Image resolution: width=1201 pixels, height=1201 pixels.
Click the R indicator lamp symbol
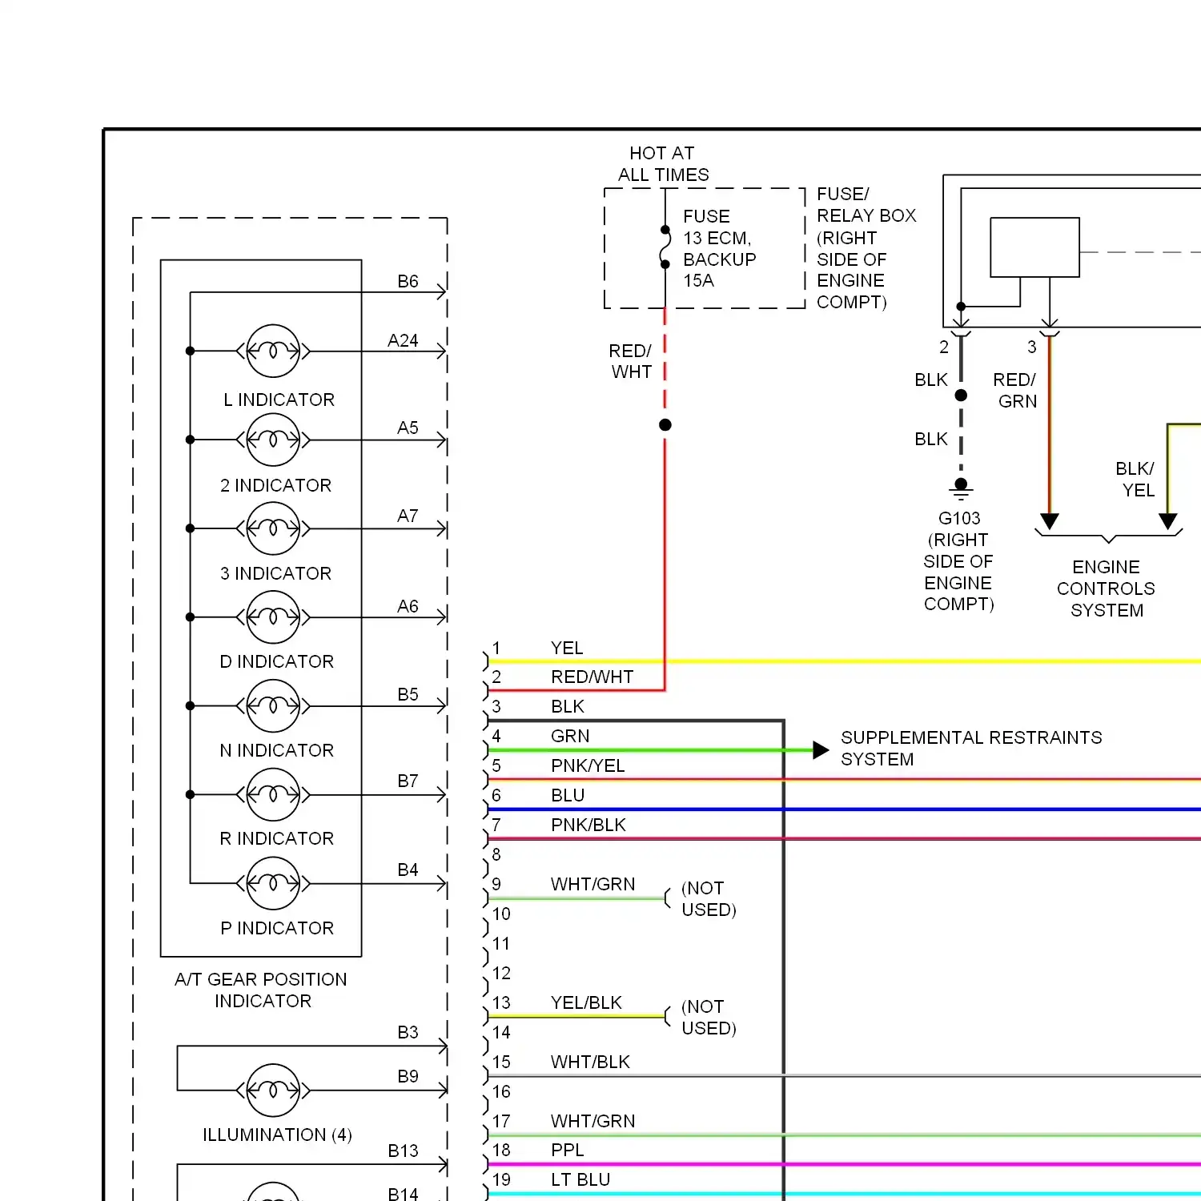click(273, 795)
